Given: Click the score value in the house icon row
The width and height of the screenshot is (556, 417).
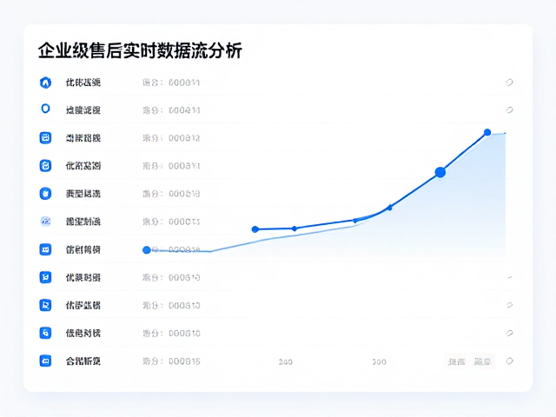Looking at the screenshot, I should 183,83.
